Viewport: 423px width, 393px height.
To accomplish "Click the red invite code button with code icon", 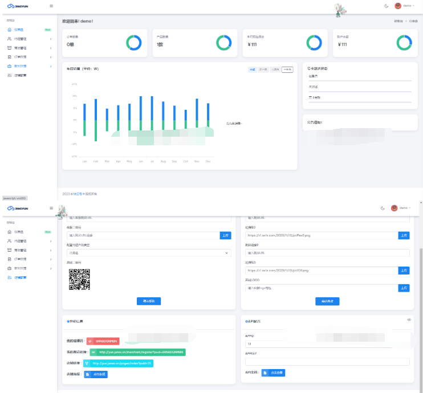I will (103, 341).
